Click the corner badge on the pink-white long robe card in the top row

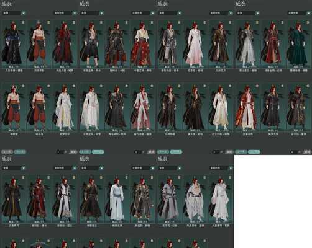[x=204, y=22]
